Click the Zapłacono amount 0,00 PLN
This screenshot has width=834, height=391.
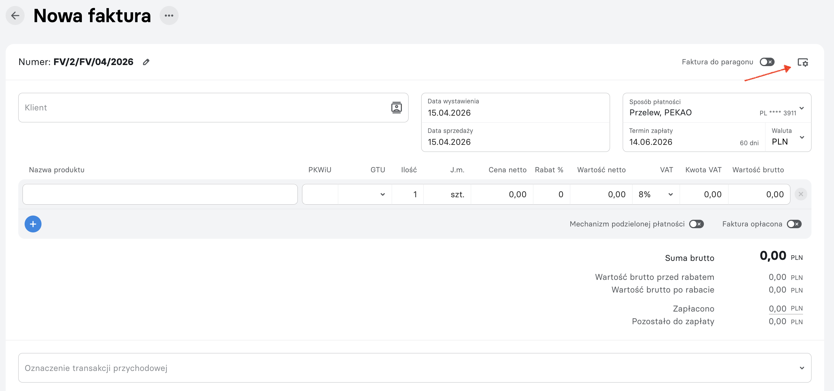[x=786, y=309]
